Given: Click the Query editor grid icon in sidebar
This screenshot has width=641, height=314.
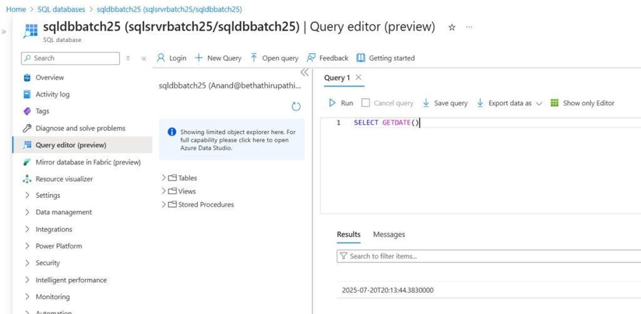Looking at the screenshot, I should [27, 145].
